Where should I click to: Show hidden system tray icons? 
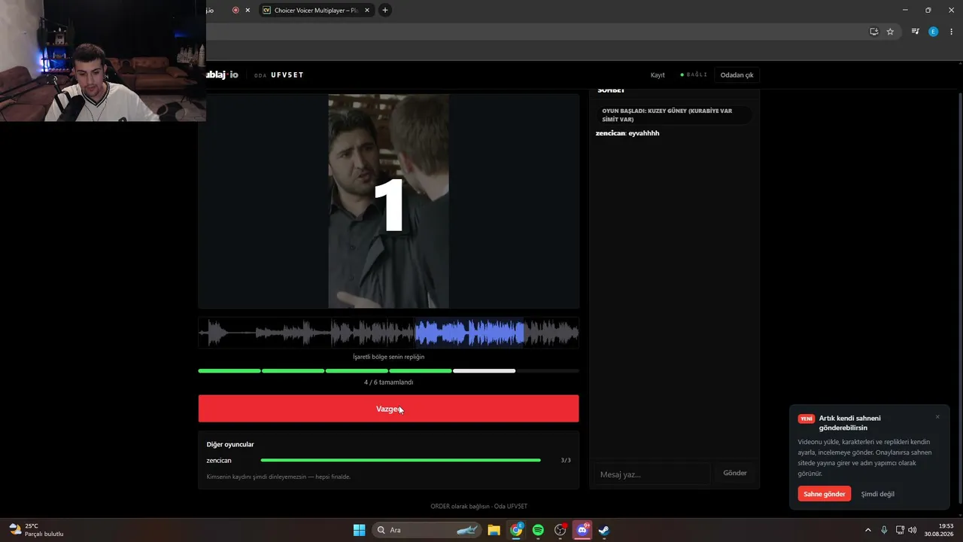(867, 530)
